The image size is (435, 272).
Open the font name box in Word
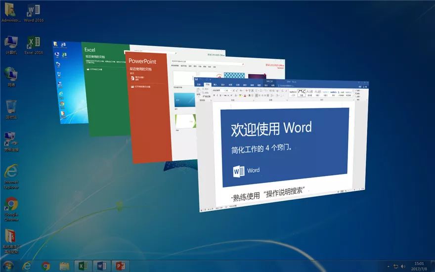pyautogui.click(x=218, y=90)
